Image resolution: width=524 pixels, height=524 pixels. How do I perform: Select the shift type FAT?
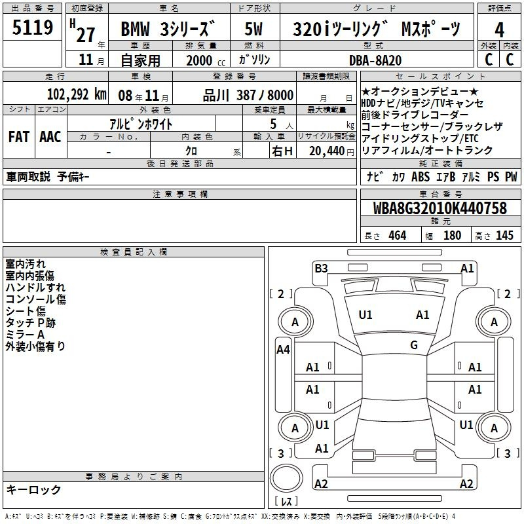pyautogui.click(x=19, y=137)
